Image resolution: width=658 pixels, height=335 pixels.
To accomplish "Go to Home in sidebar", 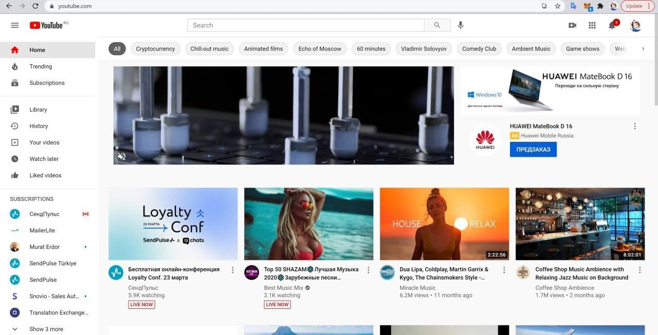I will coord(48,50).
